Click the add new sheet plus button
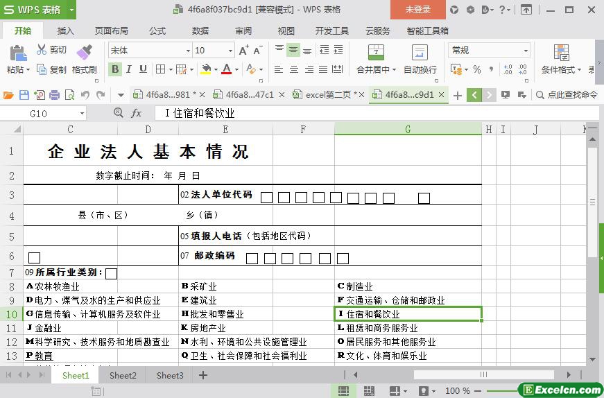Screen dimensions: 604x398 click(203, 375)
